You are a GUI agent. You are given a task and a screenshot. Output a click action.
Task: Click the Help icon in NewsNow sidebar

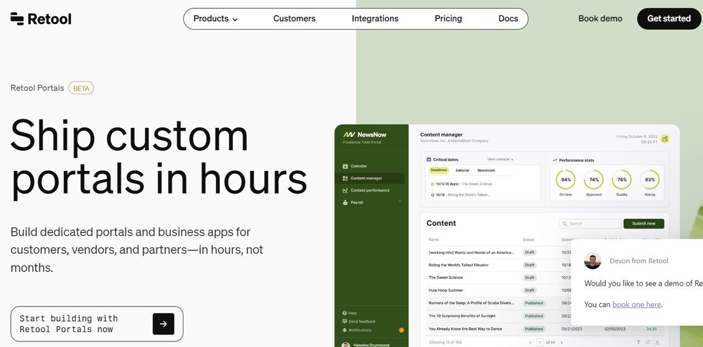[x=344, y=313]
